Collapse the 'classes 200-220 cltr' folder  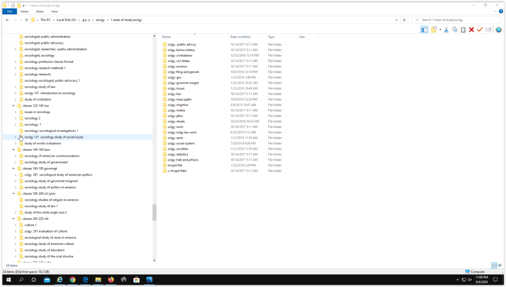pos(14,219)
